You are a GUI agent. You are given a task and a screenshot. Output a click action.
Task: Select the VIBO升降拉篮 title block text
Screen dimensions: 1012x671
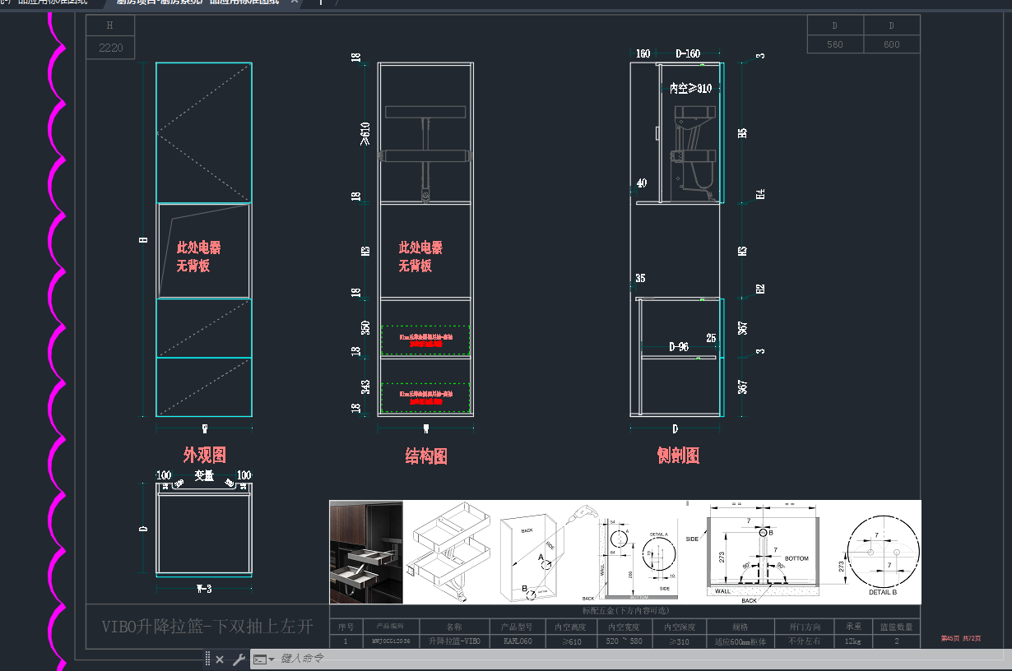pos(207,627)
